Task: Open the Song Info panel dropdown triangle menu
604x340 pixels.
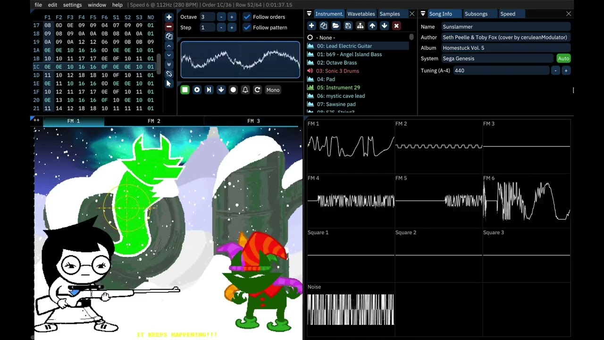Action: point(423,14)
